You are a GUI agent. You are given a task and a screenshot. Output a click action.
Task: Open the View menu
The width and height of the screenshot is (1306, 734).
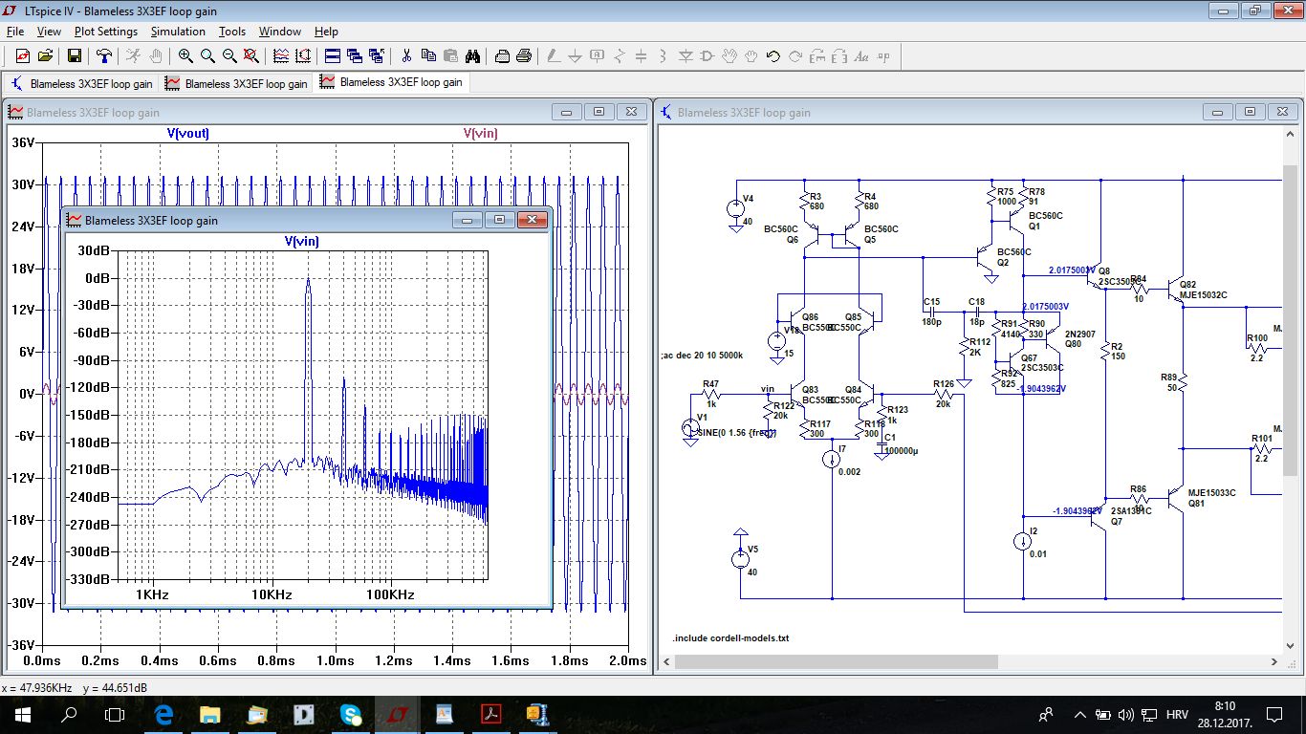pos(49,32)
